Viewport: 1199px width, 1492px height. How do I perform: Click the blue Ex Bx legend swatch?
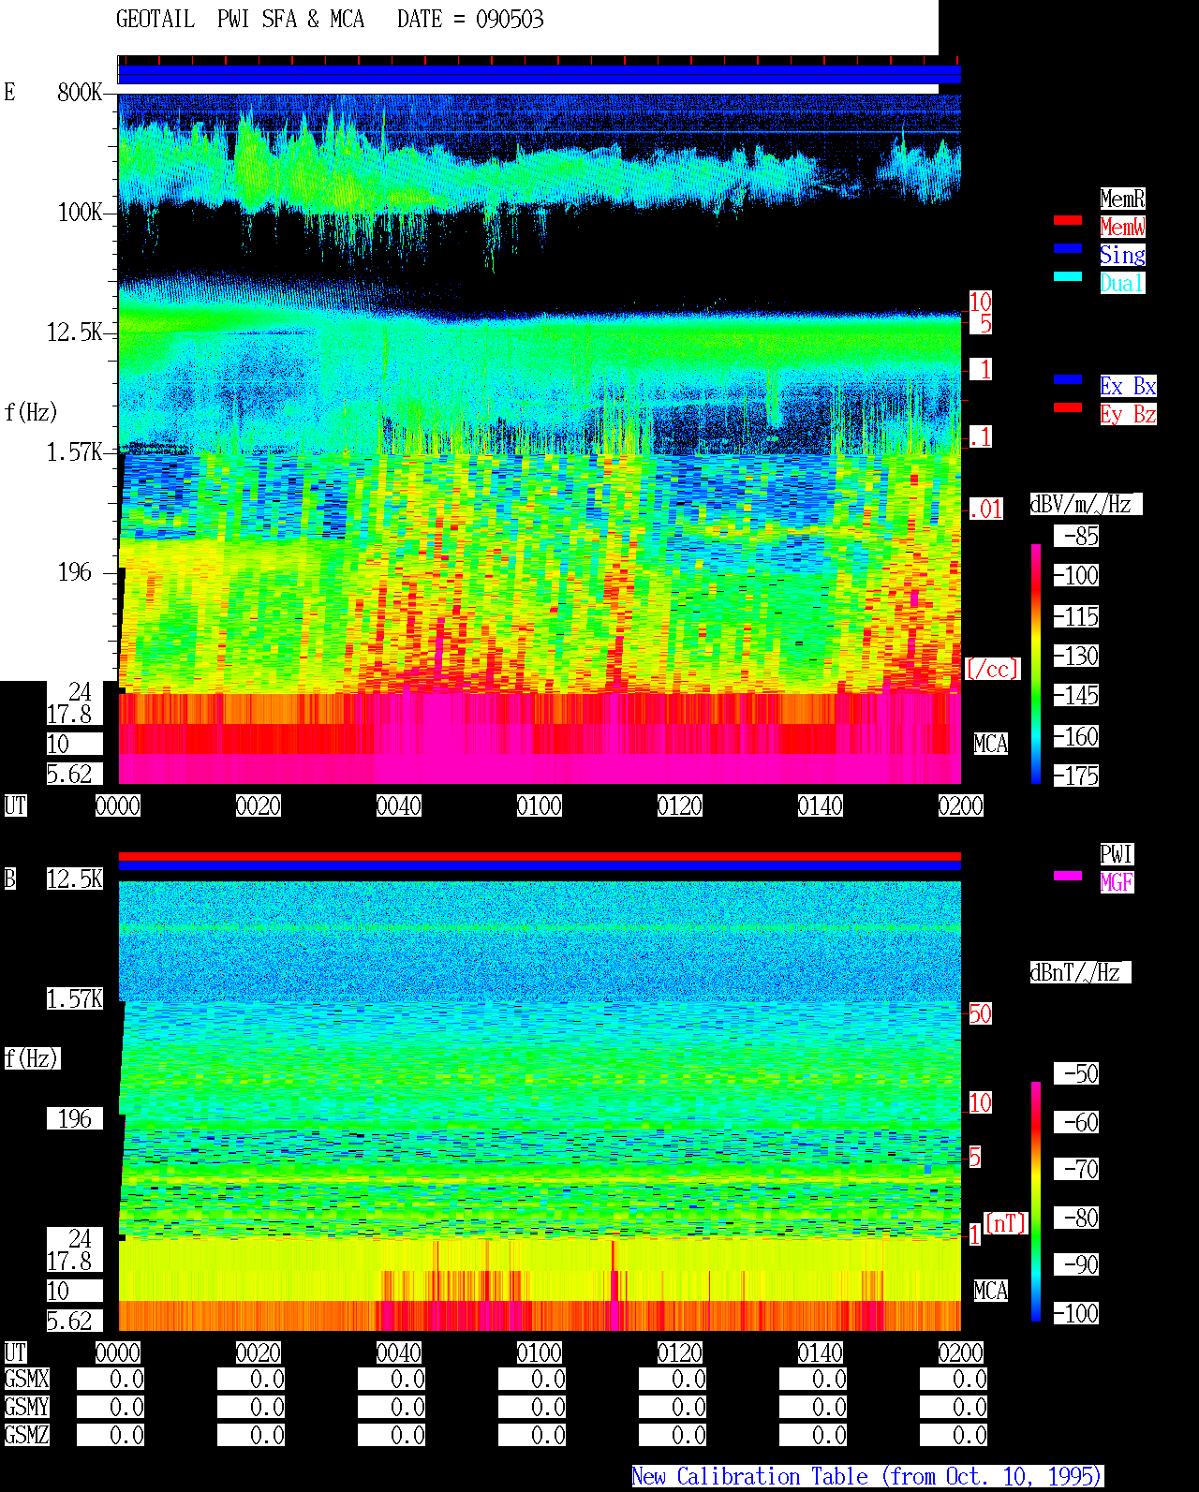1068,379
